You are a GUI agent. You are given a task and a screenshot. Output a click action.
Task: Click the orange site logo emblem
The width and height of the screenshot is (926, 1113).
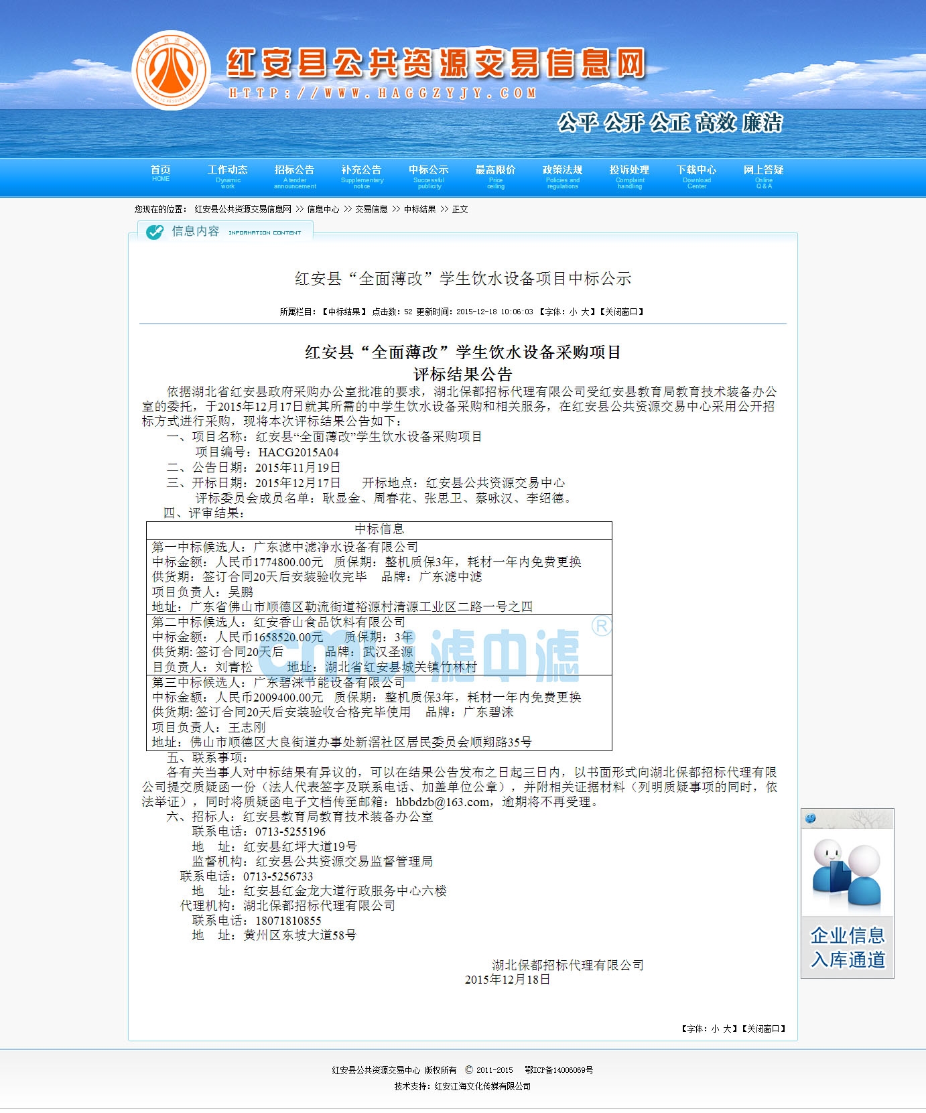click(172, 70)
